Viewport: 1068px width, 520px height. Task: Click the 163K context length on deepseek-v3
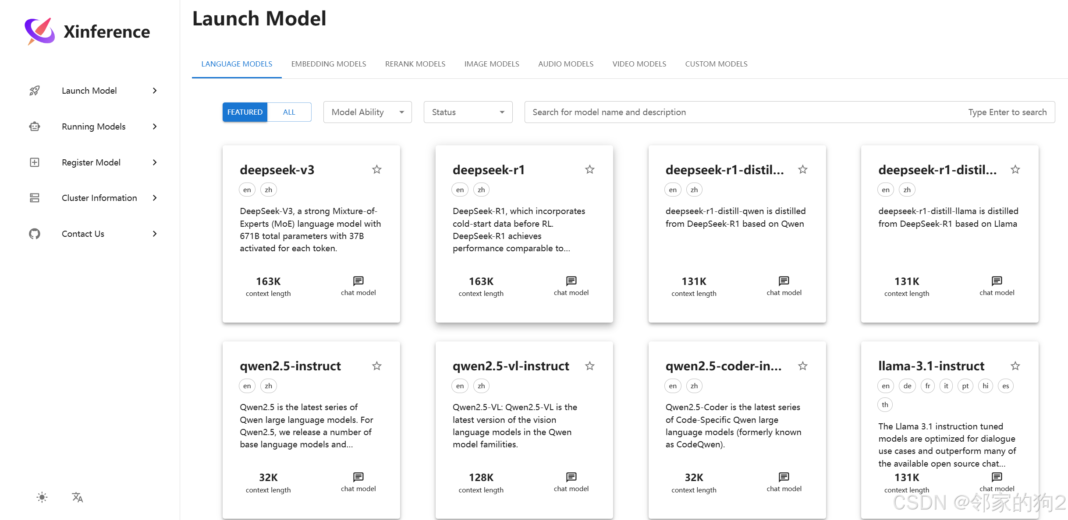pos(268,281)
